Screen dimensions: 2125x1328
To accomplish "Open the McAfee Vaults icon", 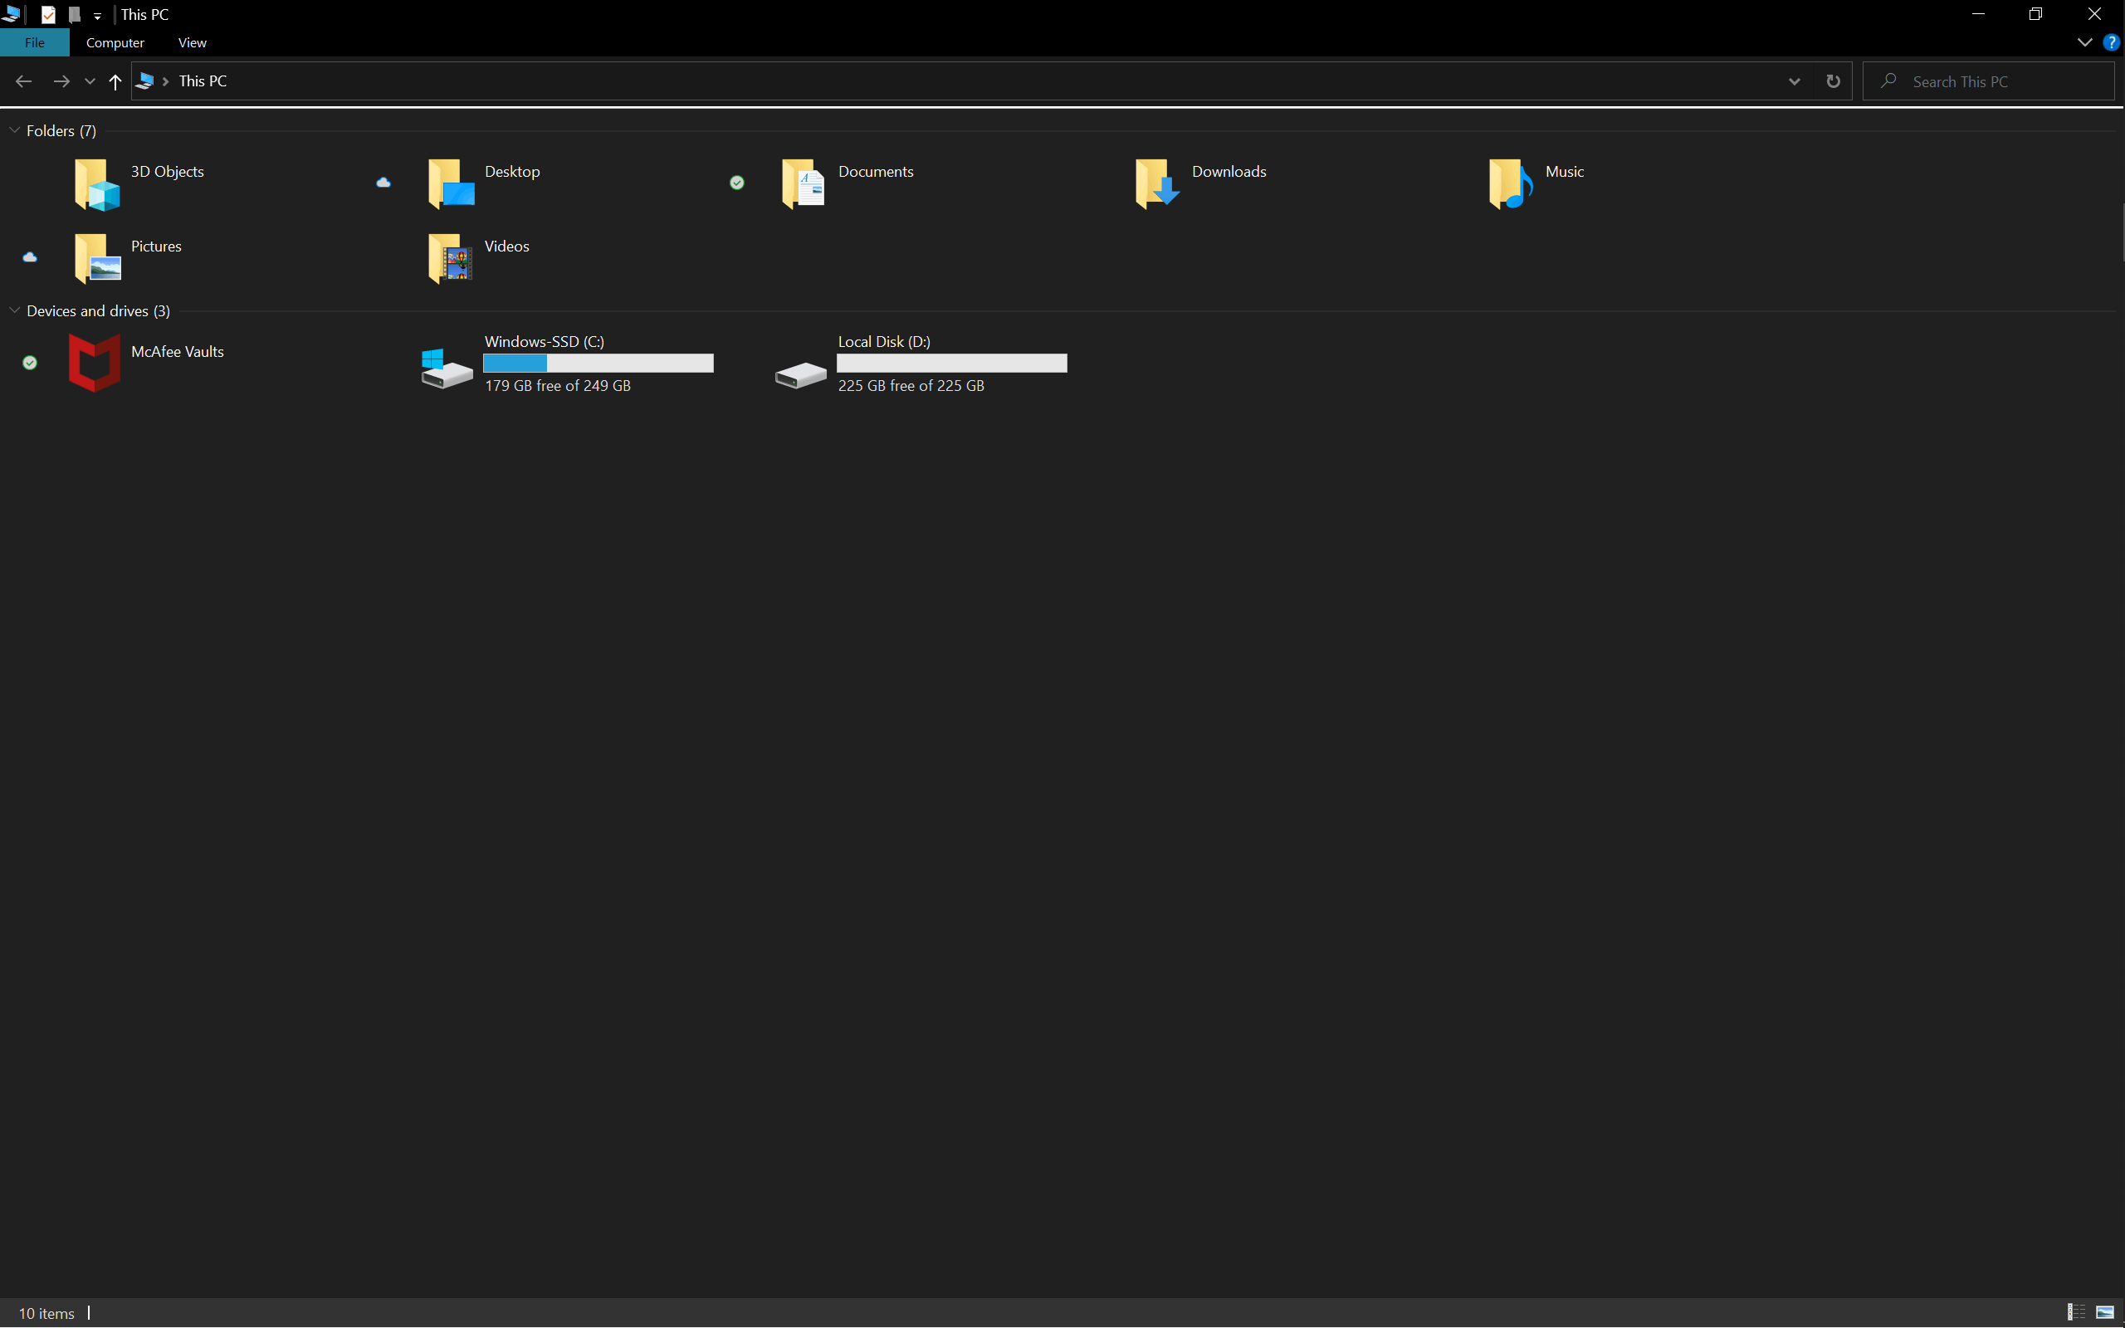I will pos(95,362).
